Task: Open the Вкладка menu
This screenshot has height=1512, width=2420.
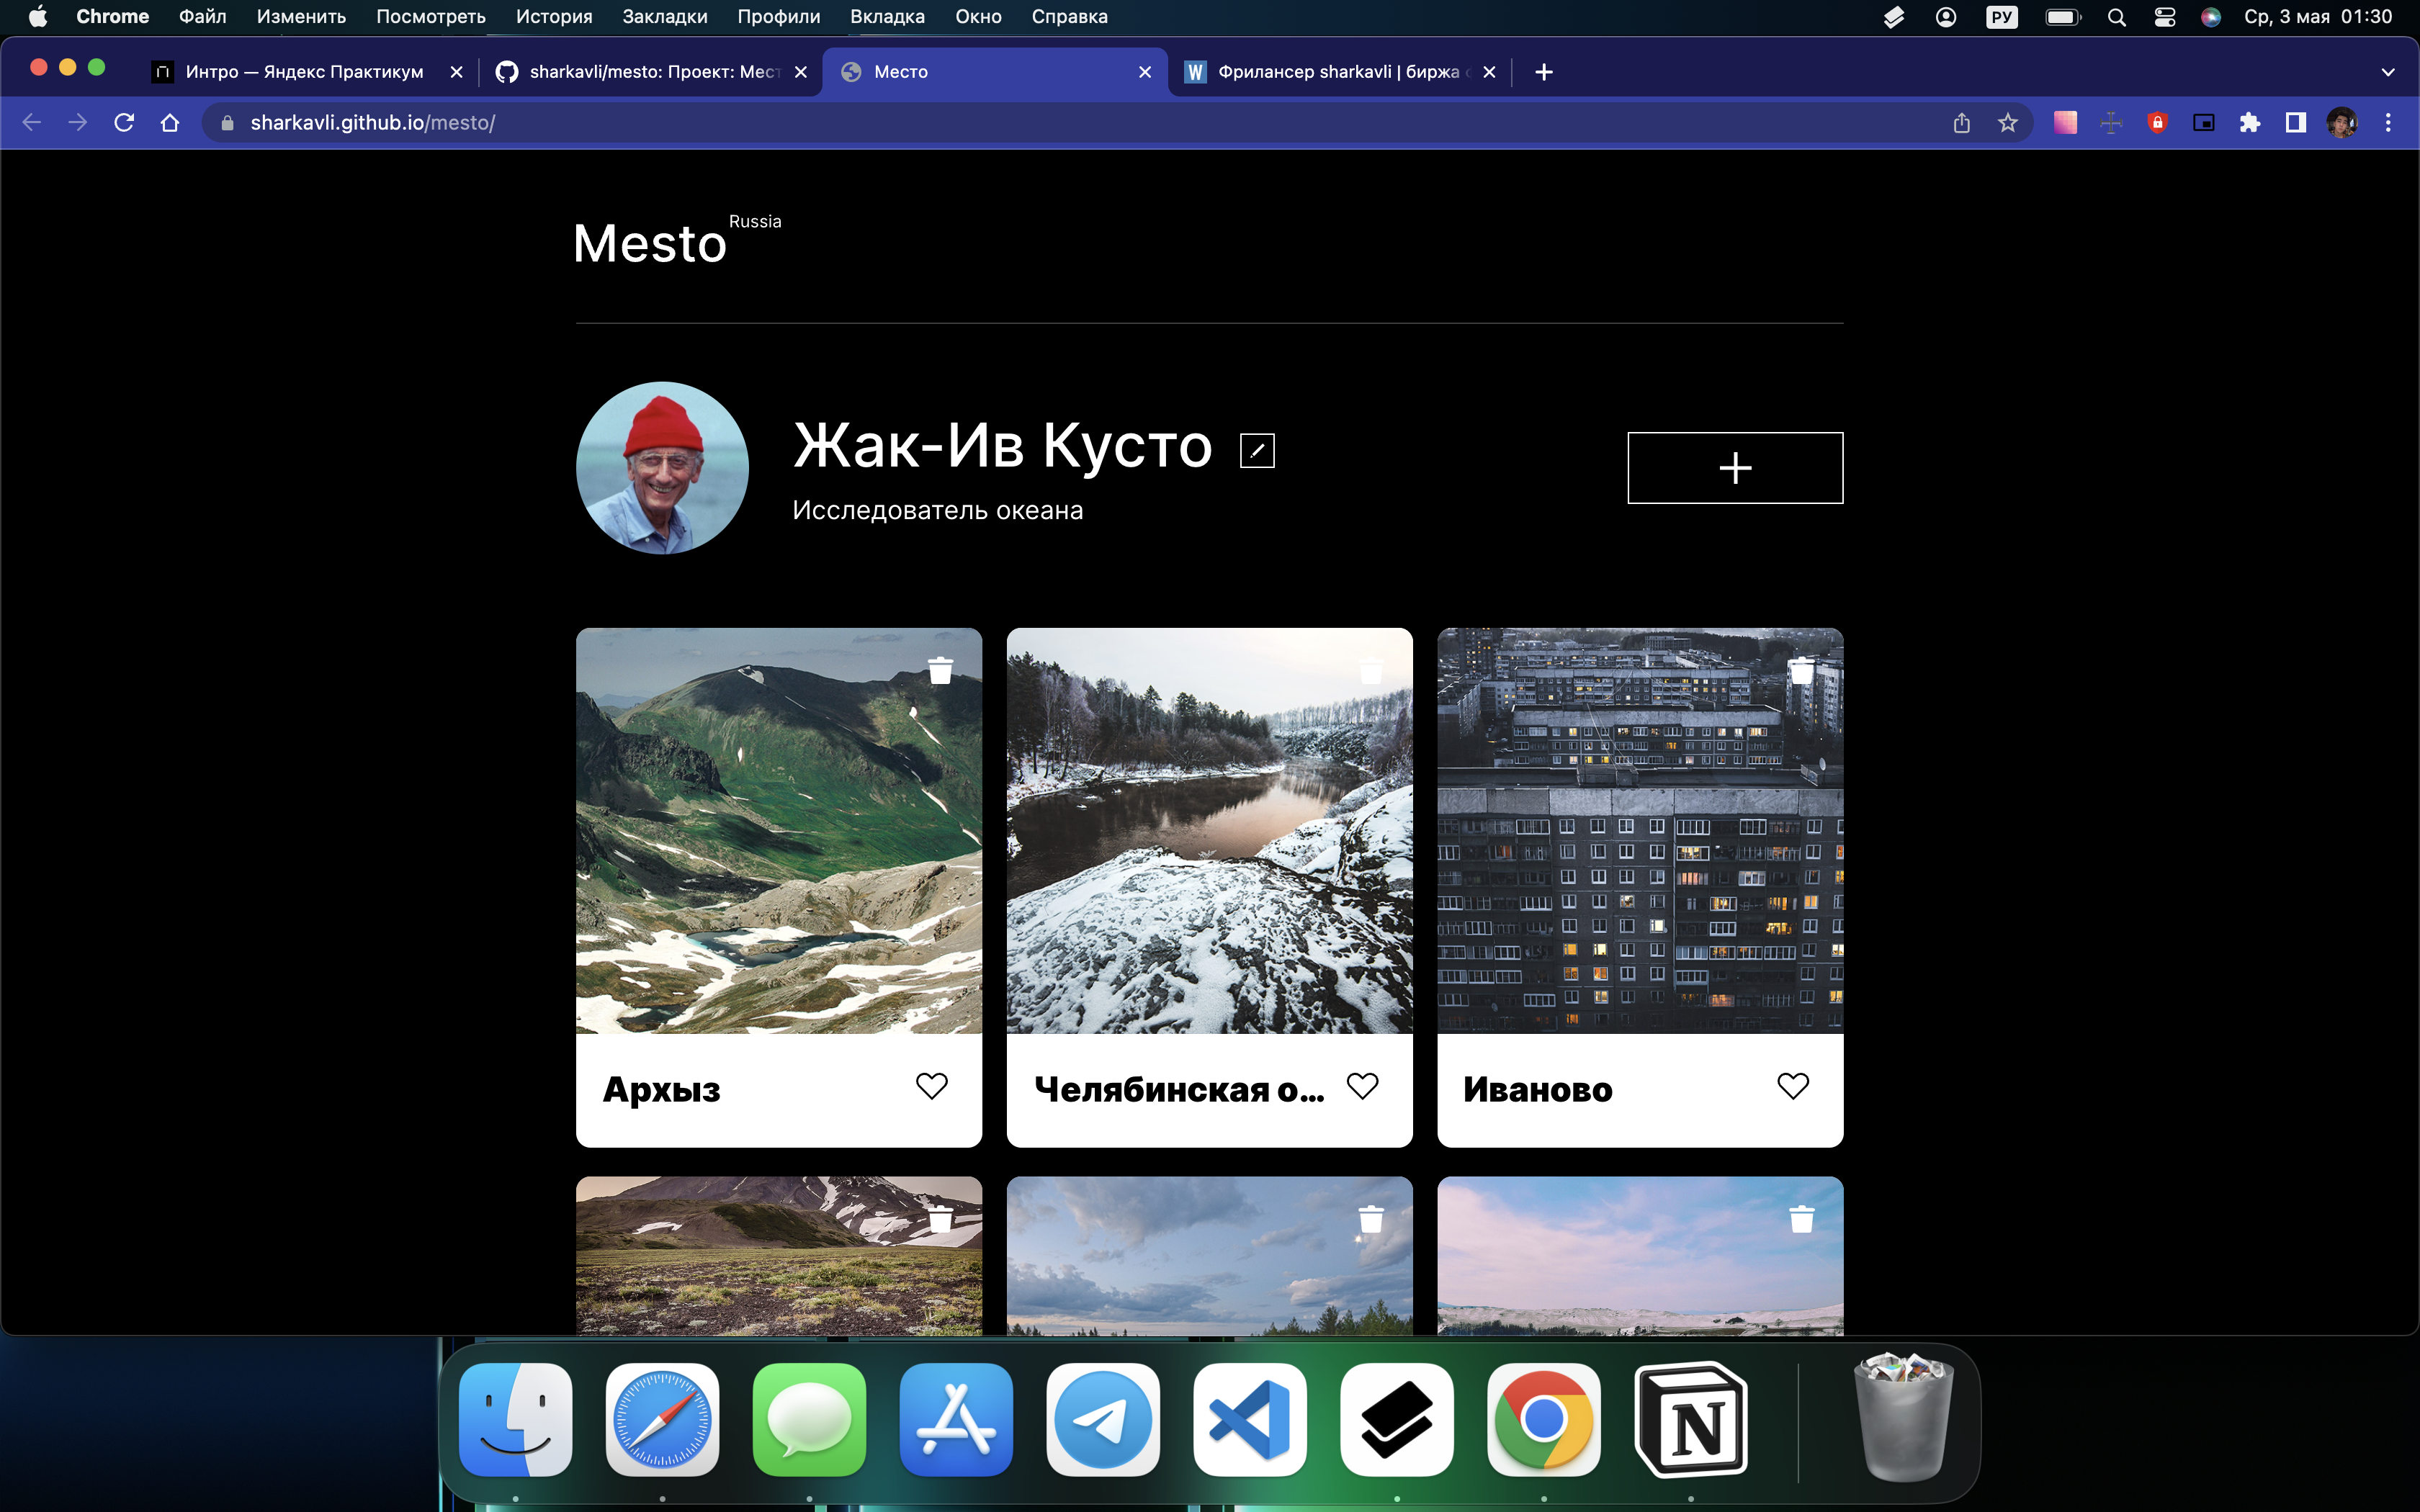Action: coord(887,17)
